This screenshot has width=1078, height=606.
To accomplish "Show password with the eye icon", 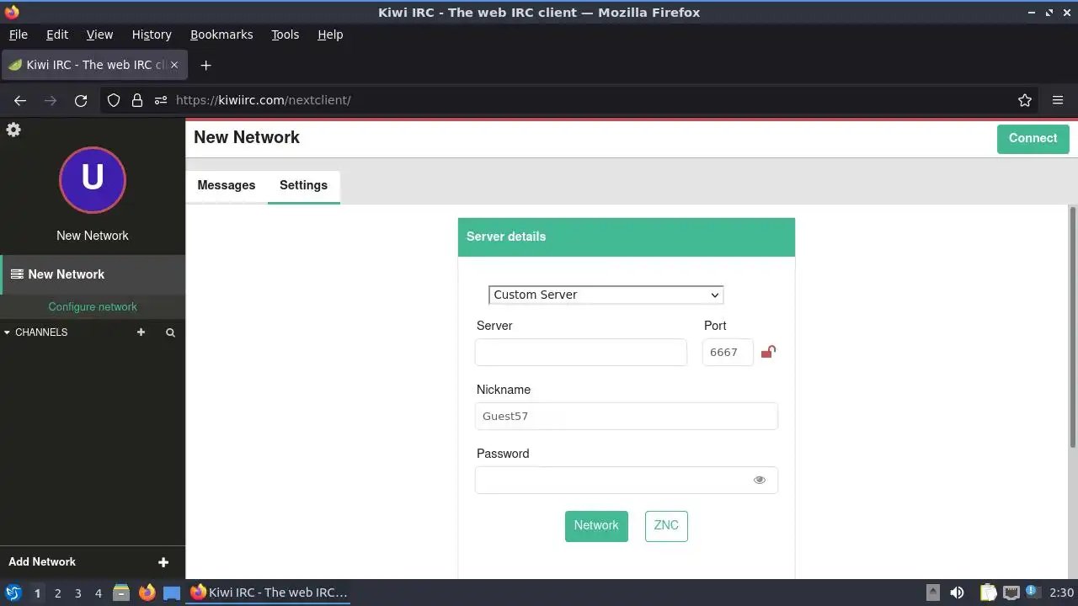I will coord(760,480).
